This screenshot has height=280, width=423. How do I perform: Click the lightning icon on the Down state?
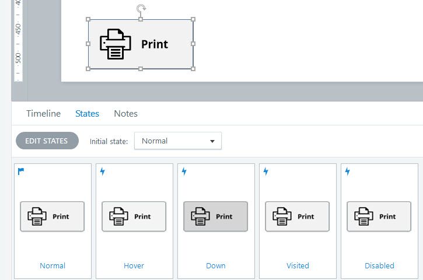[x=184, y=171]
